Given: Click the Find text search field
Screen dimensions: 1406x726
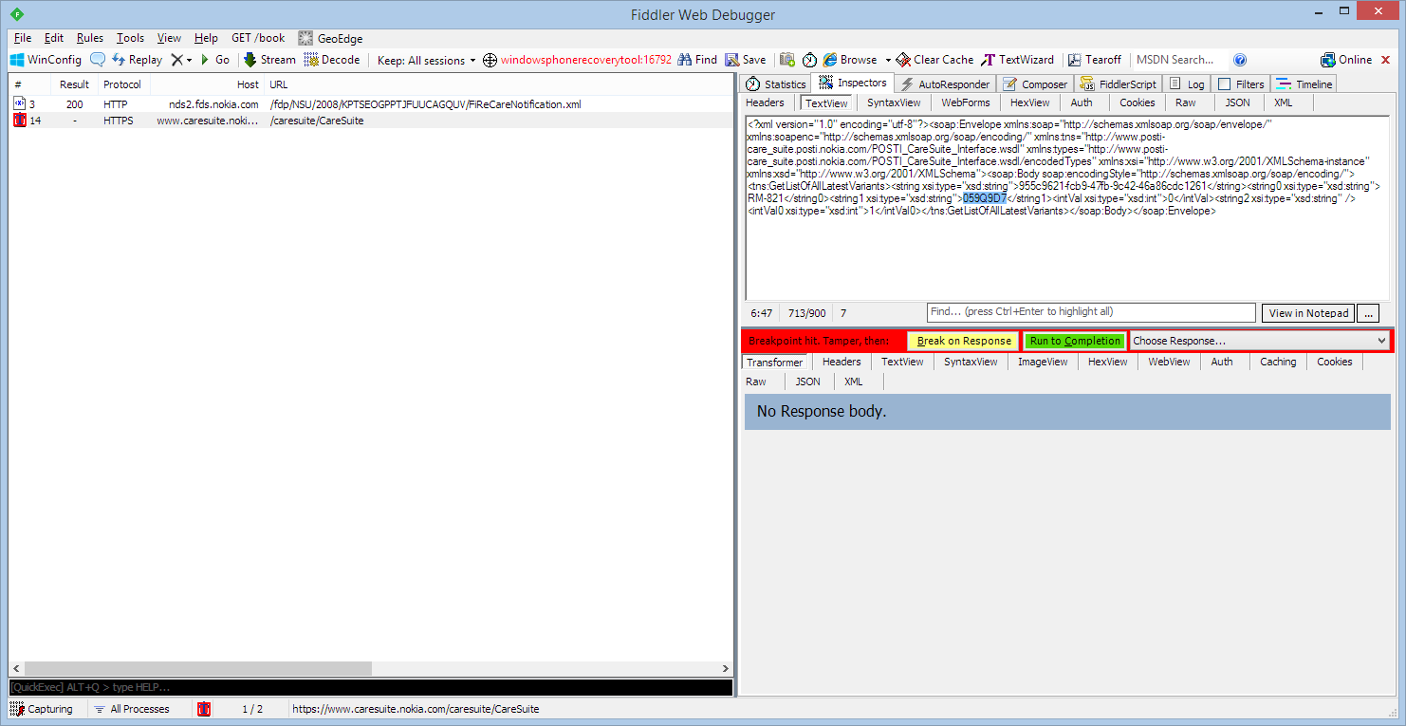Looking at the screenshot, I should point(1091,312).
